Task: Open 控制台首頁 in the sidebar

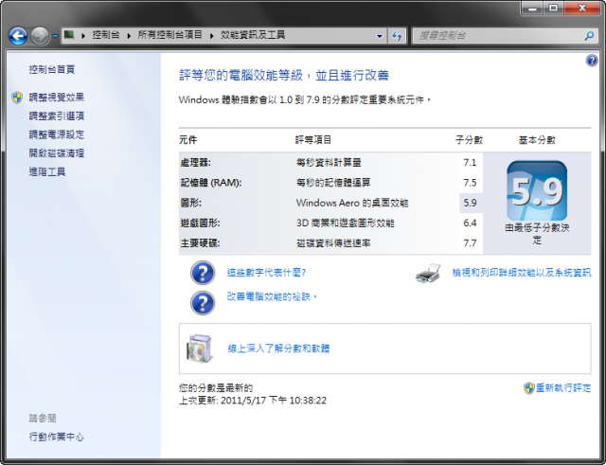Action: coord(52,69)
